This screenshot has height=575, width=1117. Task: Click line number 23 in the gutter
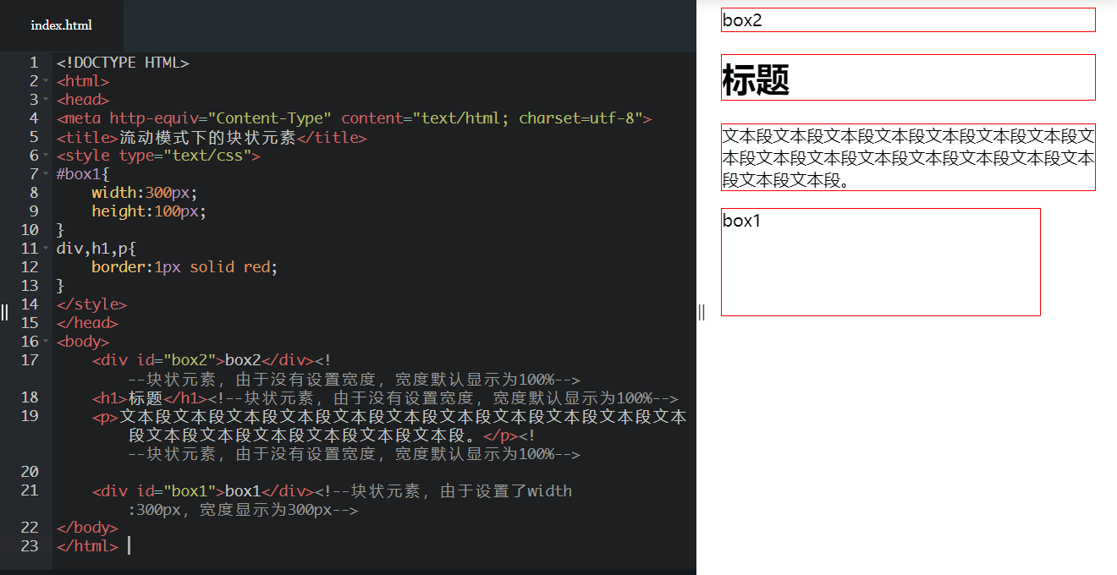[28, 545]
